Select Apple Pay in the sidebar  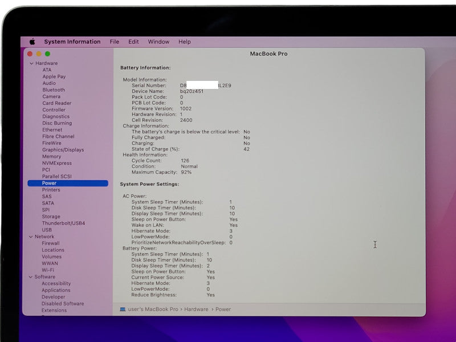pyautogui.click(x=54, y=76)
